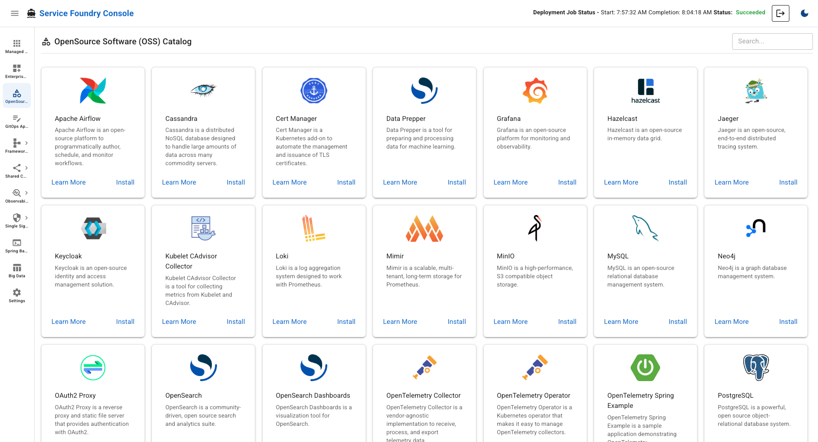Click the Keycloak hexagon logo

point(93,228)
